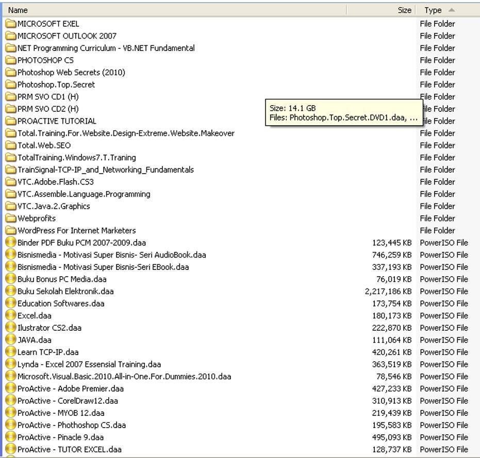Click the WordPress For Internet Marketers folder icon
This screenshot has height=458, width=480.
(x=11, y=230)
